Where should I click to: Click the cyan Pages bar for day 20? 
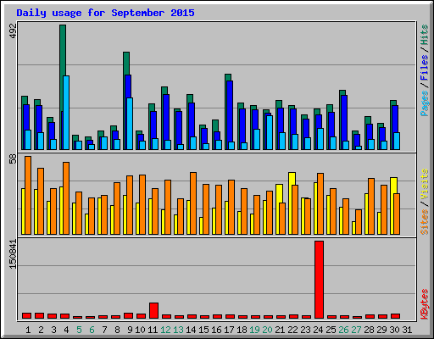tap(270, 132)
